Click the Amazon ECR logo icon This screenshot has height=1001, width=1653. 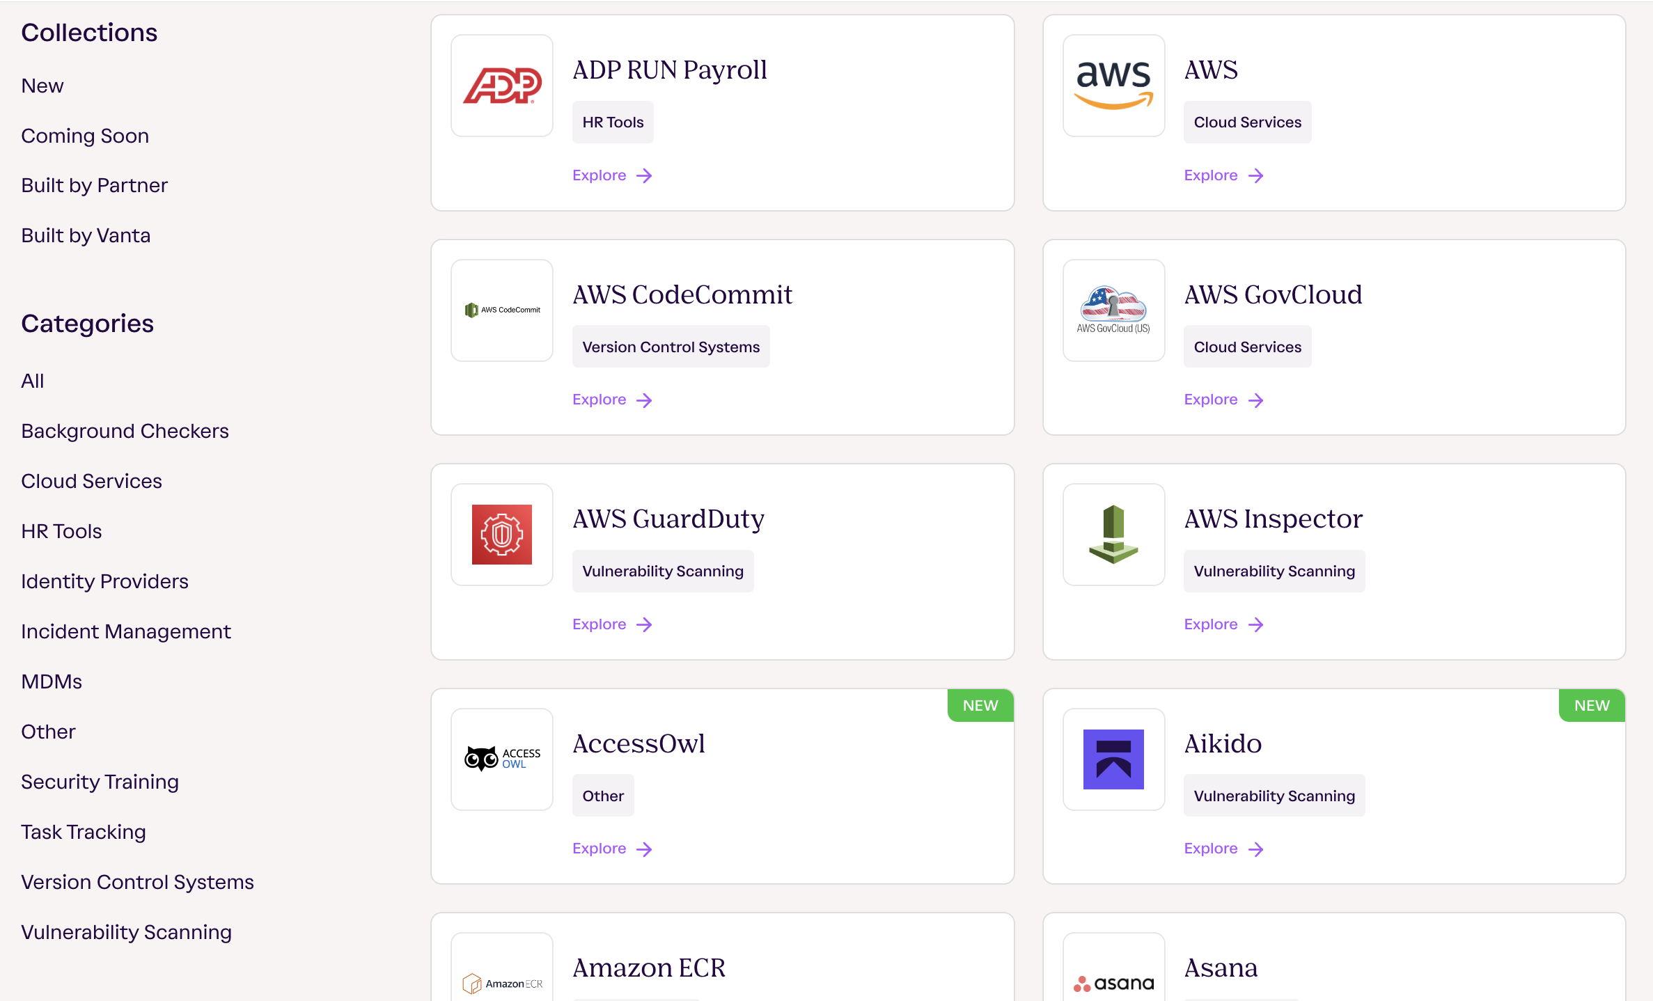click(501, 983)
